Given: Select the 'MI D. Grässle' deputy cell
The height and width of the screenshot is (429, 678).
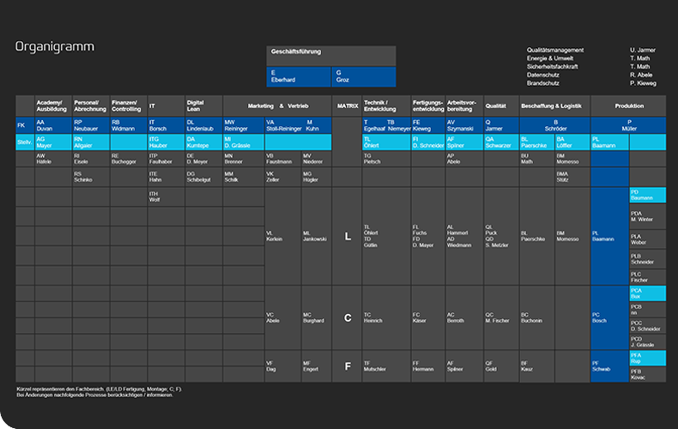Looking at the screenshot, I should click(244, 142).
